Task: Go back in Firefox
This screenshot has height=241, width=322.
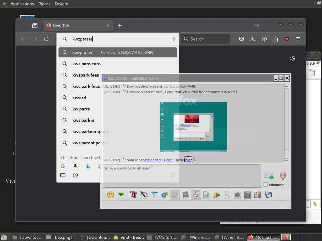Action: [x=24, y=39]
